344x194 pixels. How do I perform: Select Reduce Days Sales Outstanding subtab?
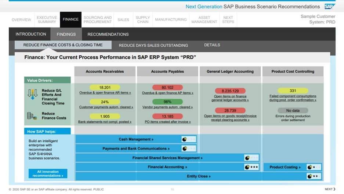pos(153,45)
